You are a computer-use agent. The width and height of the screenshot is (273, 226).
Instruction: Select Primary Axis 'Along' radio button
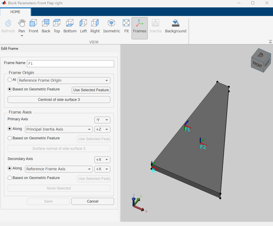tap(10, 129)
